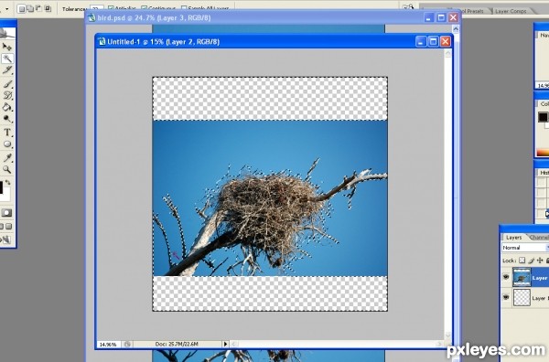Open the tool preset picker arrow
Viewport: 549px width, 362px height.
tap(7, 9)
